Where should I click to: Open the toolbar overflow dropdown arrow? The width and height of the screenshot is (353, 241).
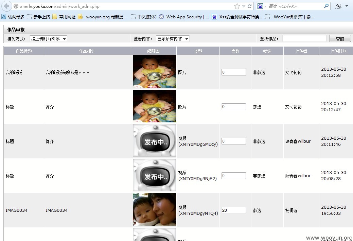[347, 6]
